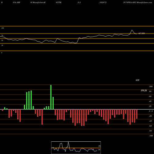Viewport: 154px width, 154px height.
Task: Click the RSI line peak near 67.88
Action: [x=132, y=30]
